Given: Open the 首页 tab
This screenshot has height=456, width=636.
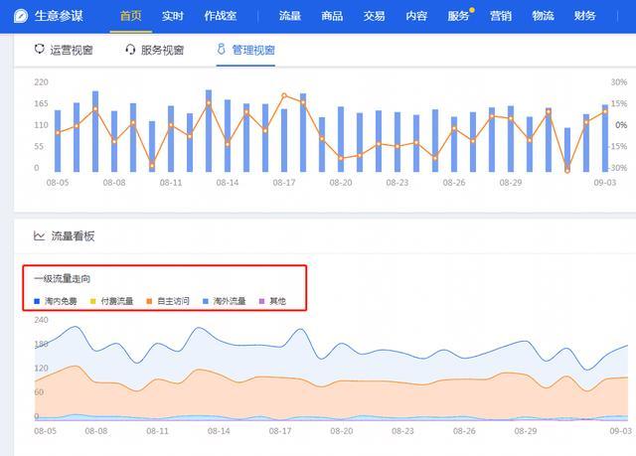Looking at the screenshot, I should 130,16.
